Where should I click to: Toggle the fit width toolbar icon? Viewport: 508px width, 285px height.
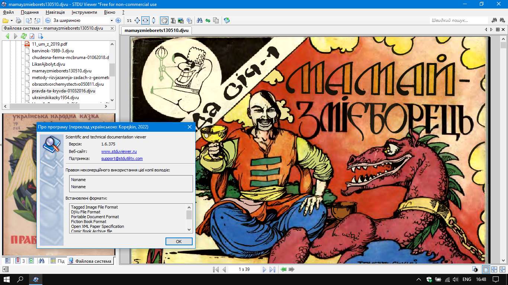click(x=145, y=20)
